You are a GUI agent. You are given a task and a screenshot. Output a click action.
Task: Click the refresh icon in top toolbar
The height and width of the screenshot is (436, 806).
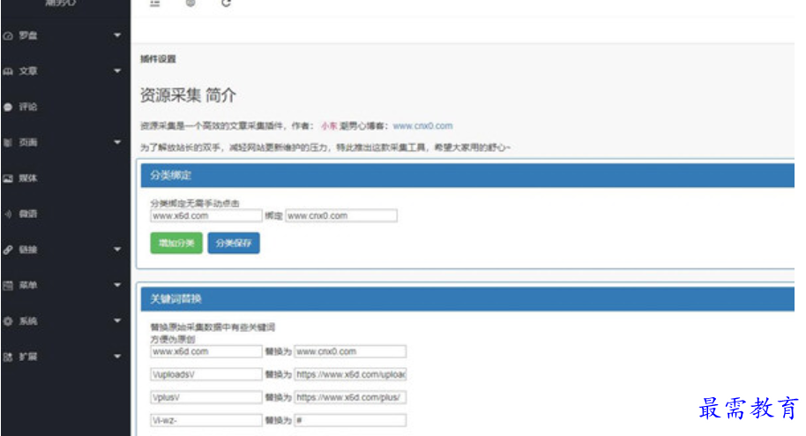pyautogui.click(x=226, y=3)
